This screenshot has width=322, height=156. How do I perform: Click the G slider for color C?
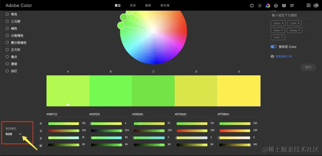point(149,131)
